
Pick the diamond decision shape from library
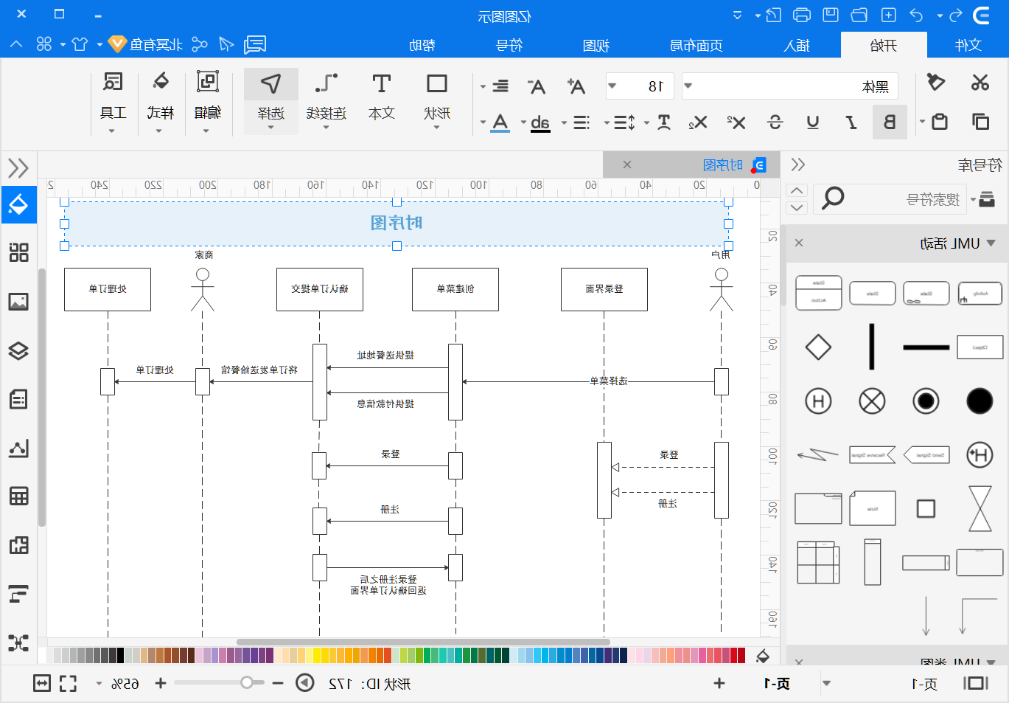click(818, 347)
